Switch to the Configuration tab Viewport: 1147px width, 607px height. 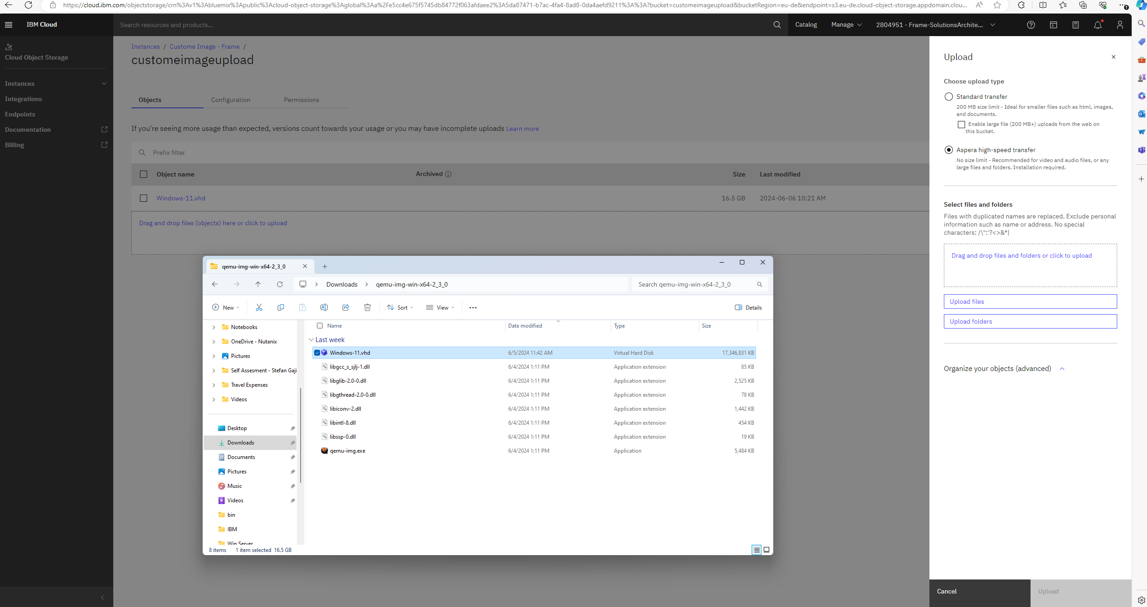point(231,100)
